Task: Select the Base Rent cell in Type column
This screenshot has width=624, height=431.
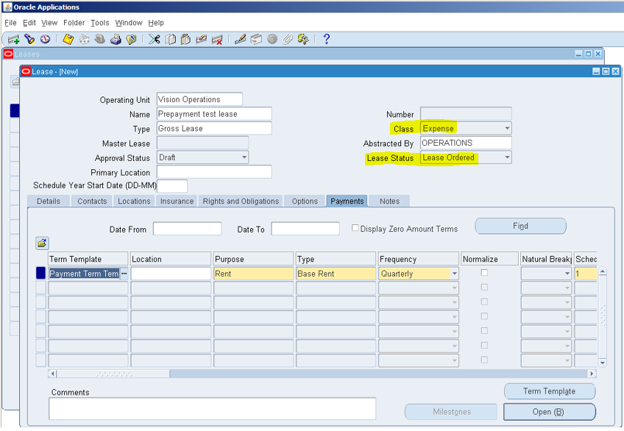Action: coord(336,274)
